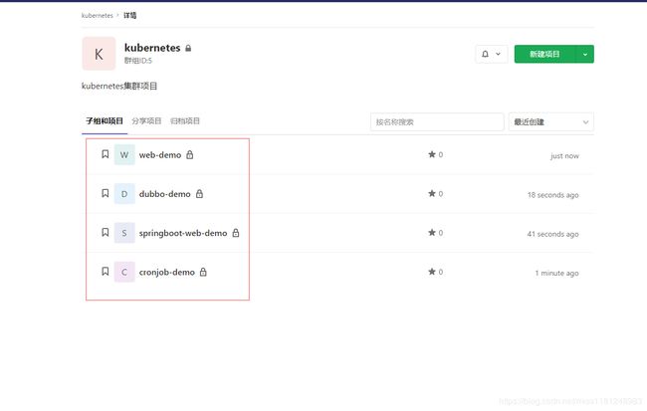Click bookmark icon beside cronjob-demo
The image size is (647, 411).
106,271
